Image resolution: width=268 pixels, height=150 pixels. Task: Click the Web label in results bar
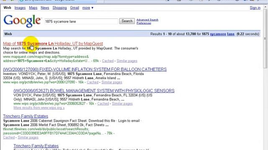click(x=8, y=34)
